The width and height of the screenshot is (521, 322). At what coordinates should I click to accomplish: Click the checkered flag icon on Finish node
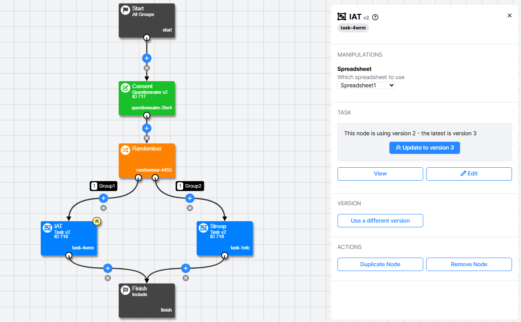[x=125, y=290]
